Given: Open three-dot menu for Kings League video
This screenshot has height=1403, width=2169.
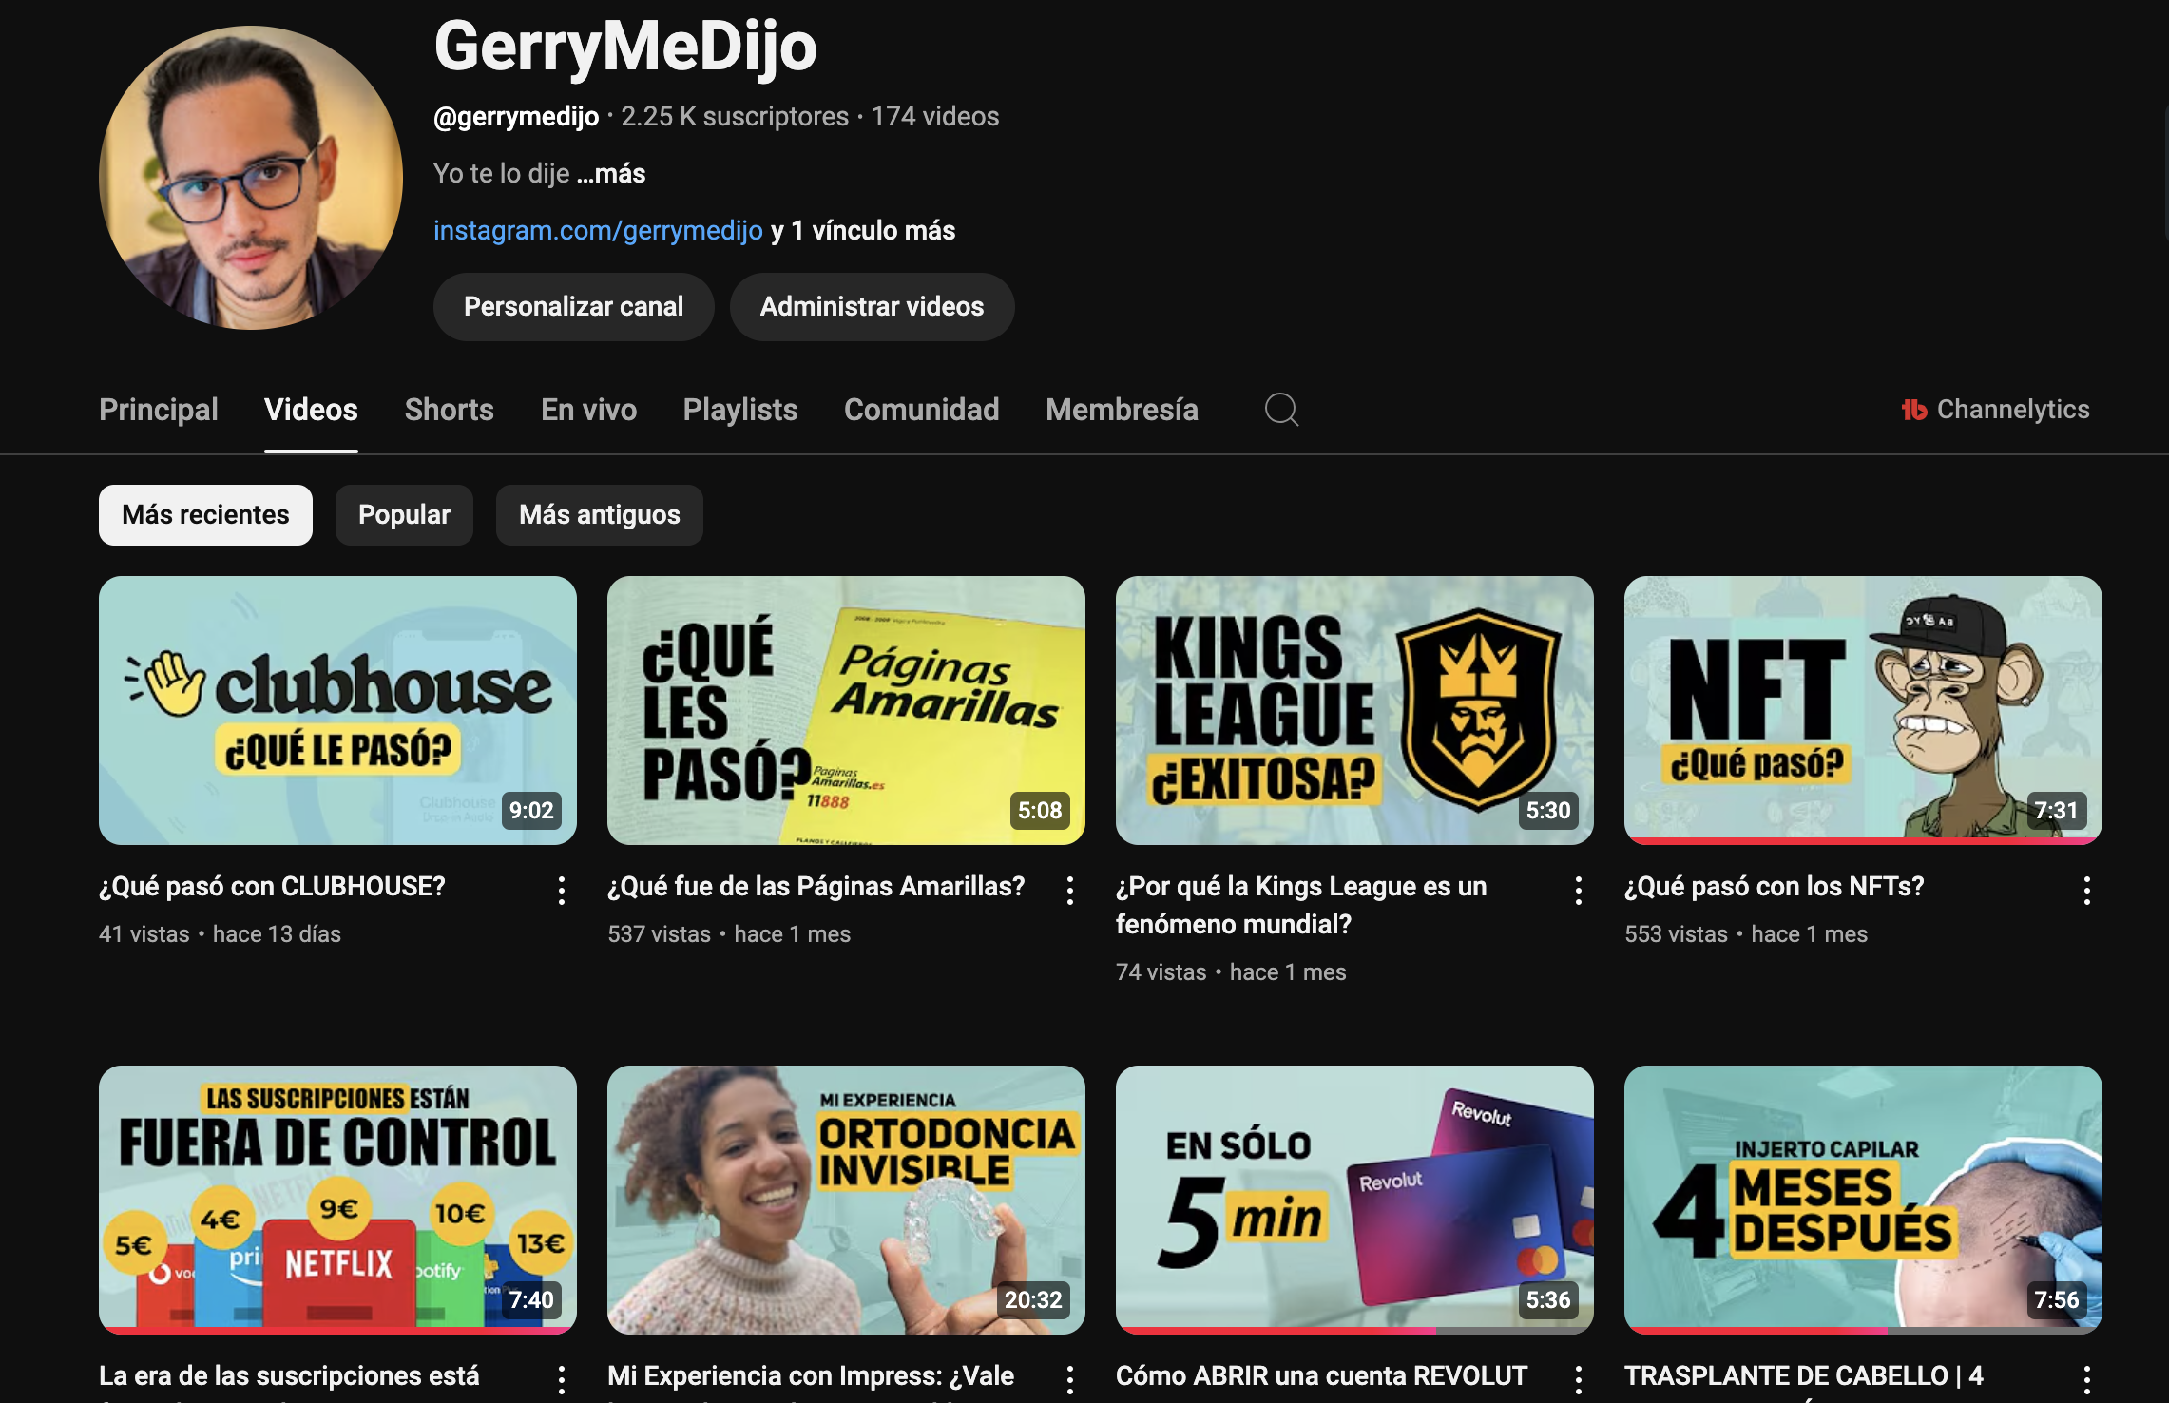Looking at the screenshot, I should point(1579,891).
